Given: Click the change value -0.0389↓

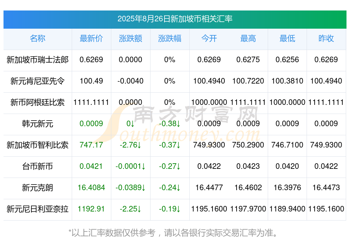Looking at the screenshot, I should 131,188.
